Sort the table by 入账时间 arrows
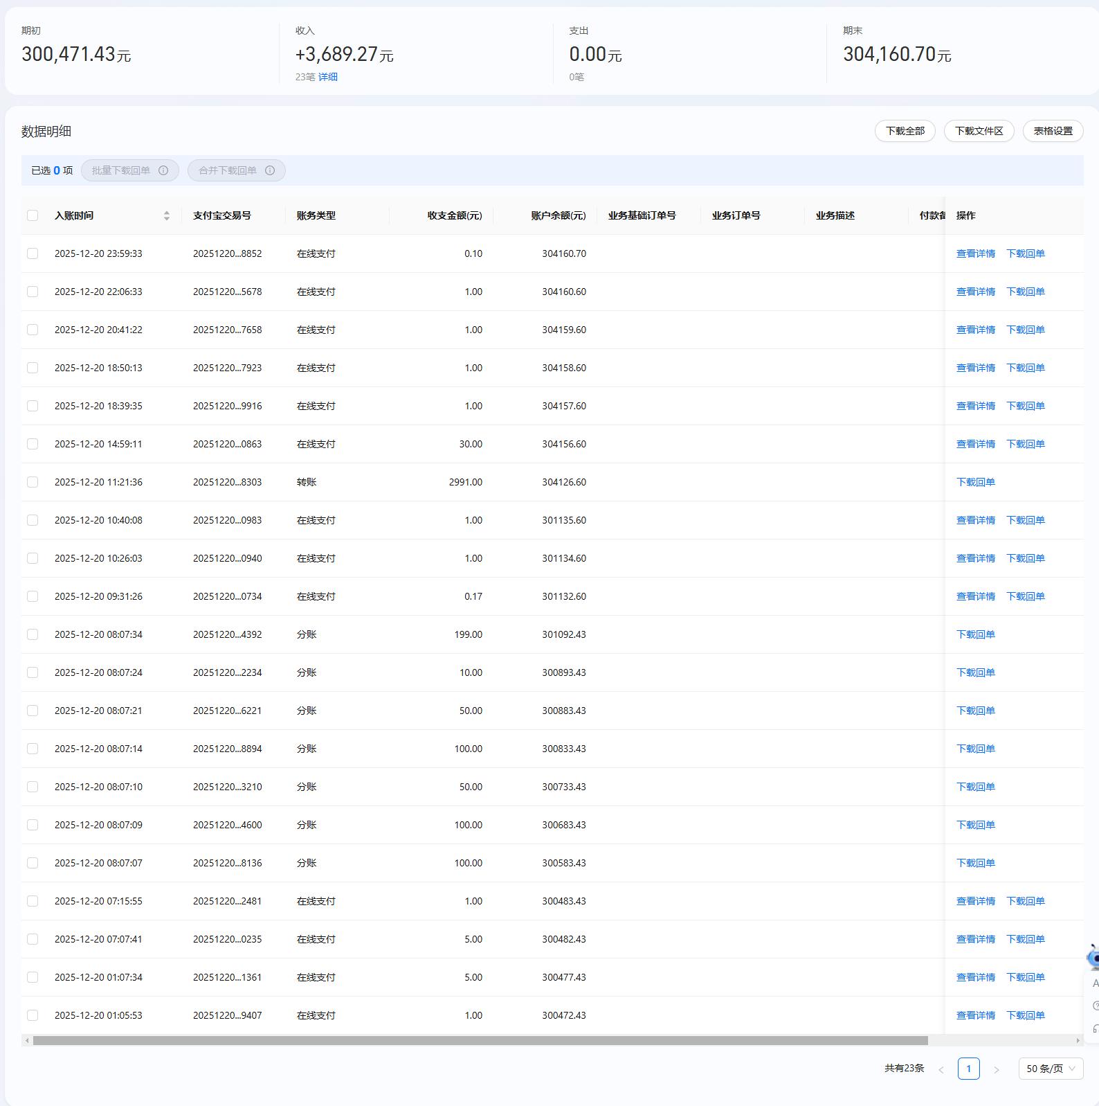 [x=166, y=216]
